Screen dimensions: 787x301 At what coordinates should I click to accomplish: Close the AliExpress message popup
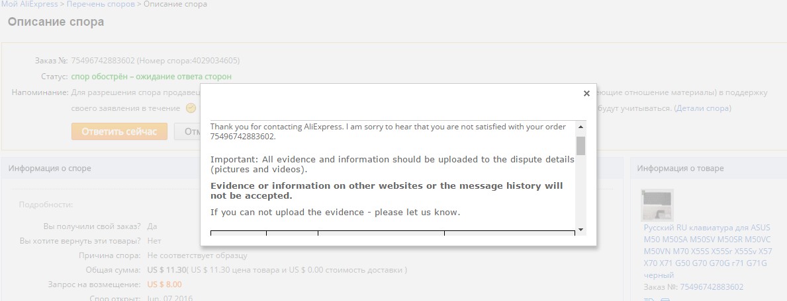pyautogui.click(x=586, y=94)
